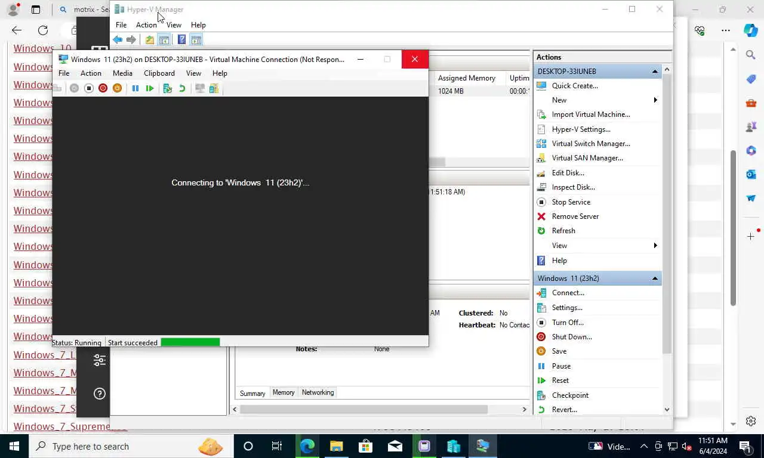Click greyed Start icon in VM Connection toolbar
This screenshot has height=458, width=764.
(x=74, y=88)
